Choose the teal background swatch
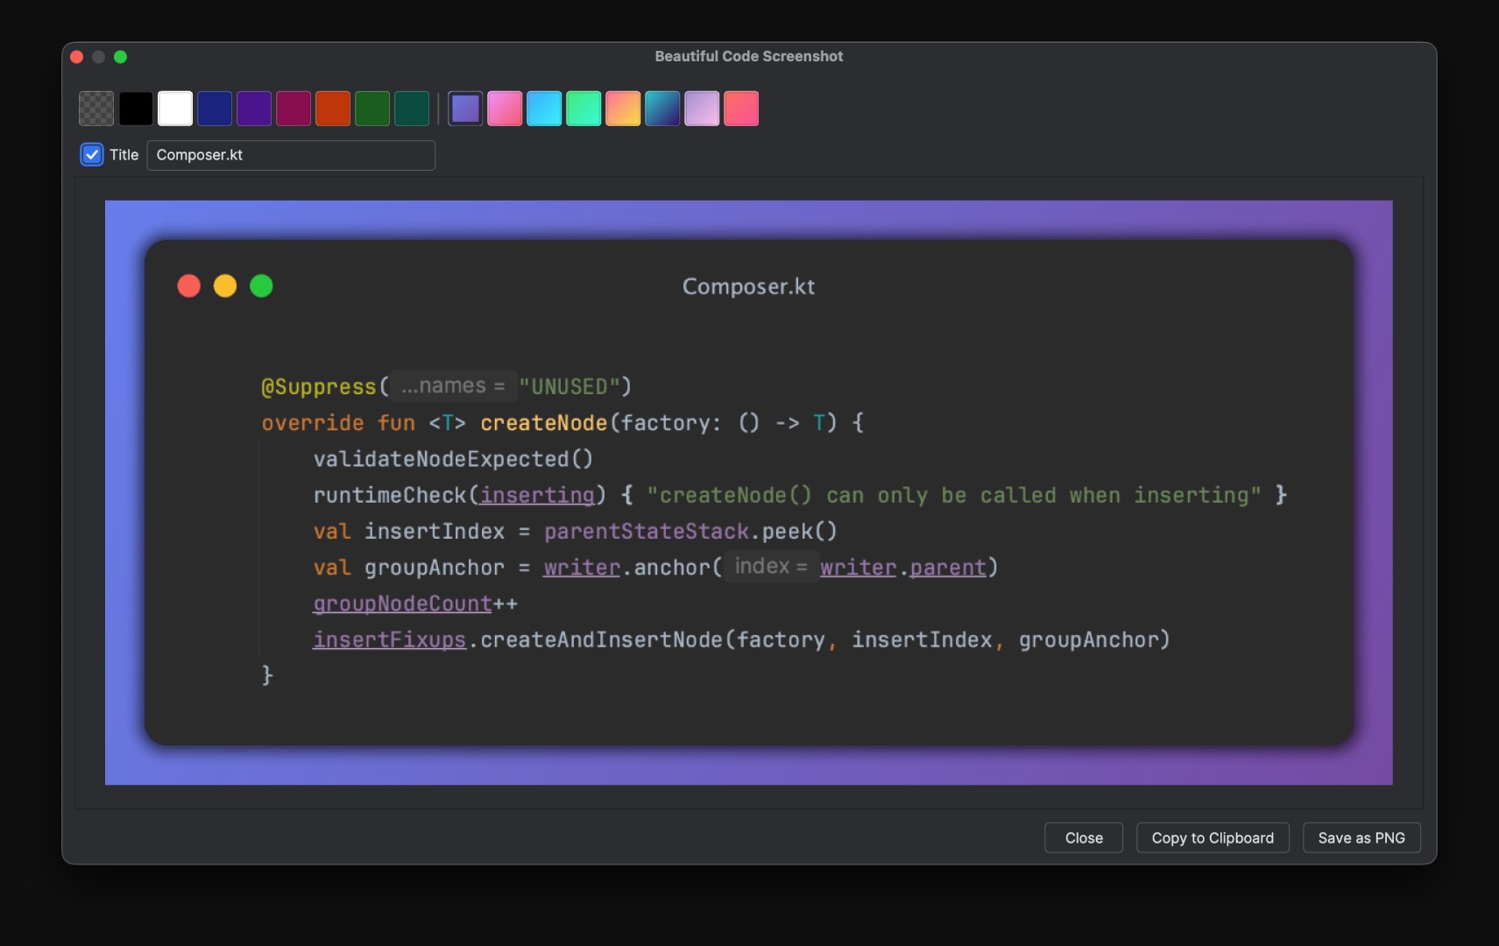The width and height of the screenshot is (1499, 946). tap(412, 108)
